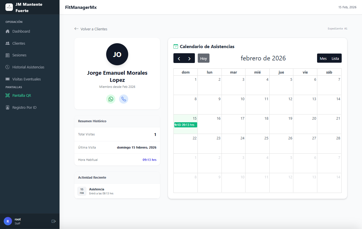
Task: Click the Hoy button
Action: pyautogui.click(x=203, y=58)
